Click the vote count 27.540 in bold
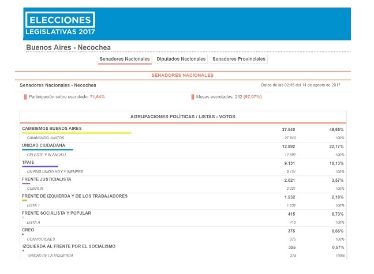 point(289,129)
